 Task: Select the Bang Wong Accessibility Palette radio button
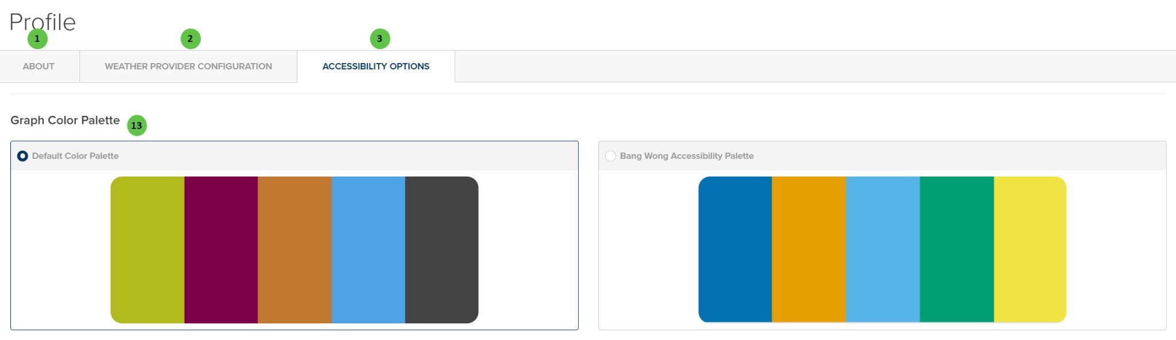[x=610, y=155]
